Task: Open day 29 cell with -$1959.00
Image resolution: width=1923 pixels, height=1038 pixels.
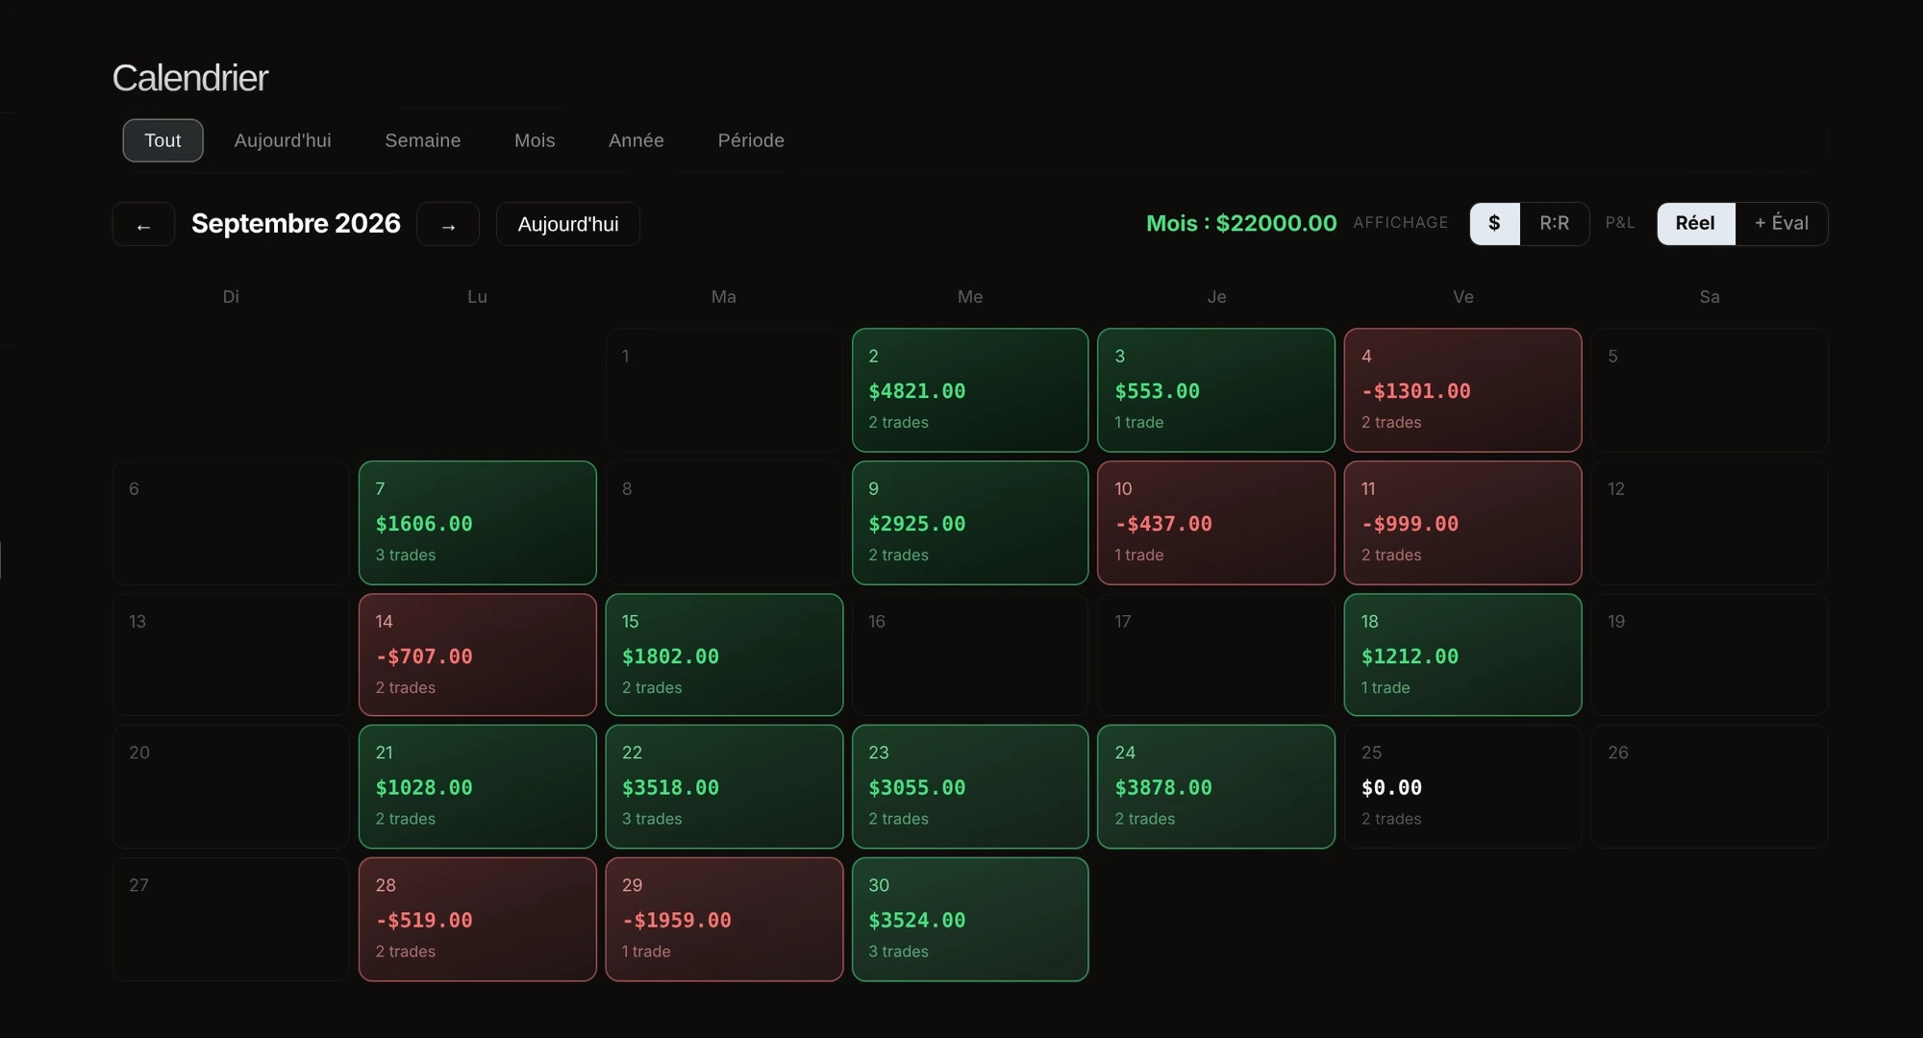Action: click(724, 919)
